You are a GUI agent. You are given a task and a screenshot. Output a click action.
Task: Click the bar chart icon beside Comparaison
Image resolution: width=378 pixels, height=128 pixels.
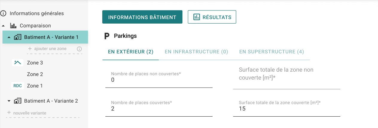coord(13,26)
